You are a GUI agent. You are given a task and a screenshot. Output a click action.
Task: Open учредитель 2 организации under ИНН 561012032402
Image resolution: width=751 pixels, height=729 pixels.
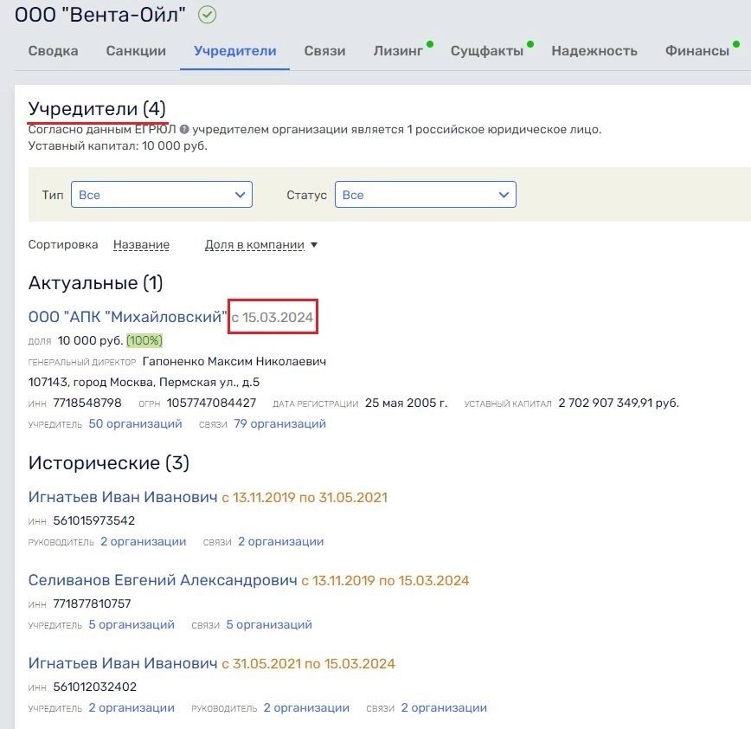tap(132, 708)
